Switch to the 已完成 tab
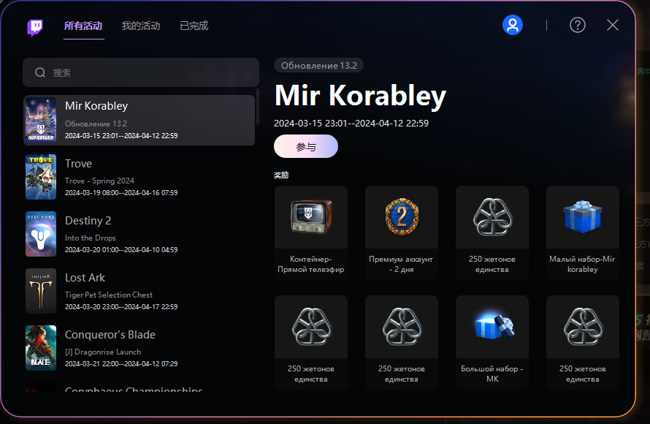Viewport: 650px width, 424px height. pos(194,26)
